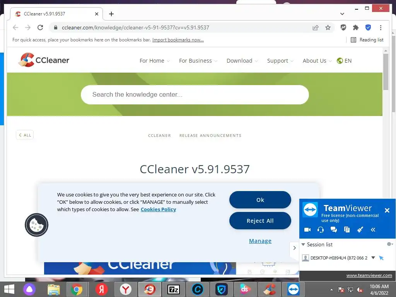
Task: Click the page vertical scrollbar thumb
Action: [386, 72]
